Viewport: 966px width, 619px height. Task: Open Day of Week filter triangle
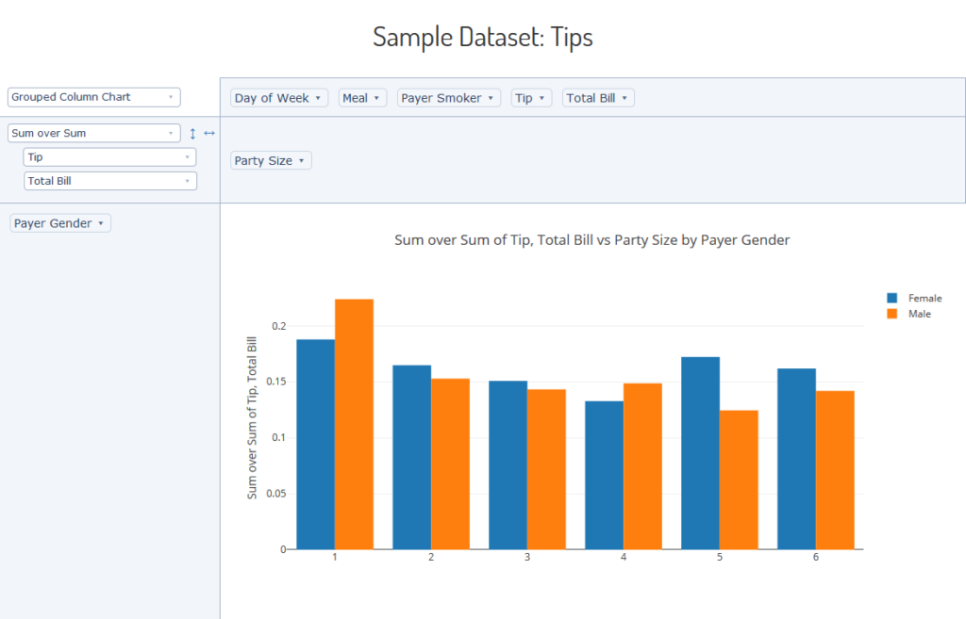(x=318, y=98)
